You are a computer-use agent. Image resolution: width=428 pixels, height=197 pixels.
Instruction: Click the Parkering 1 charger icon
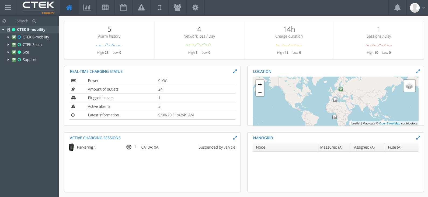click(x=71, y=147)
